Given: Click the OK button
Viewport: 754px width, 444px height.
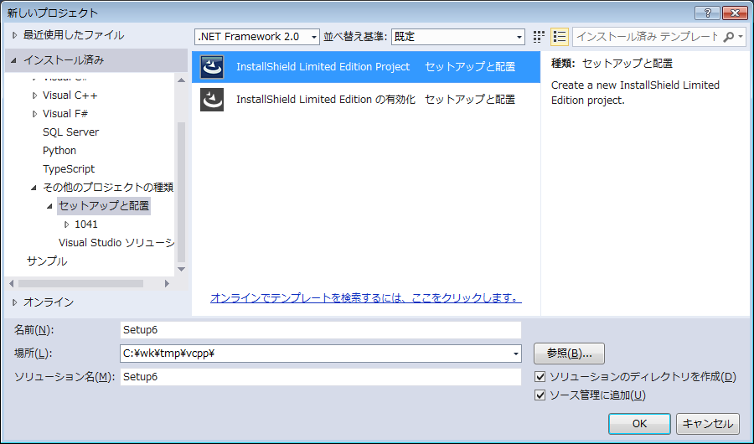Looking at the screenshot, I should tap(639, 424).
